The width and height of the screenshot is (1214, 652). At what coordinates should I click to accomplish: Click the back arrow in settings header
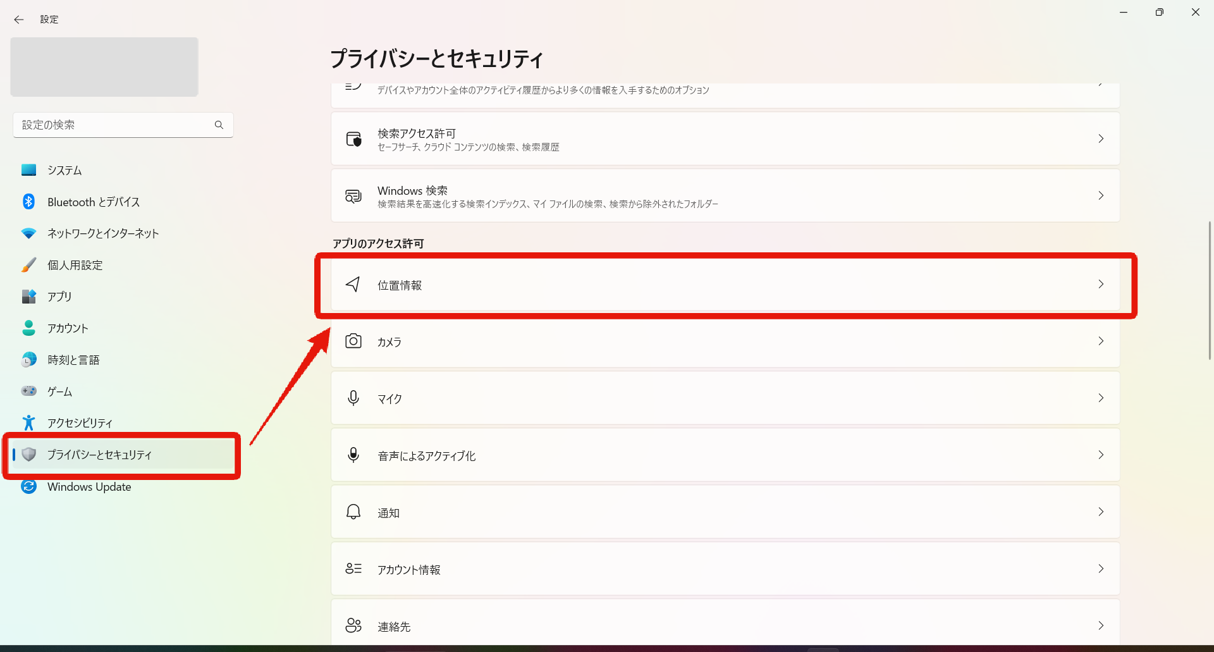[x=19, y=20]
